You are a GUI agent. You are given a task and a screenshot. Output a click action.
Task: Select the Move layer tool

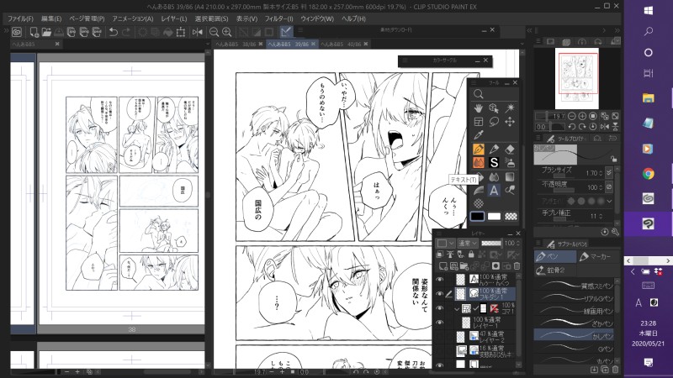pyautogui.click(x=510, y=122)
